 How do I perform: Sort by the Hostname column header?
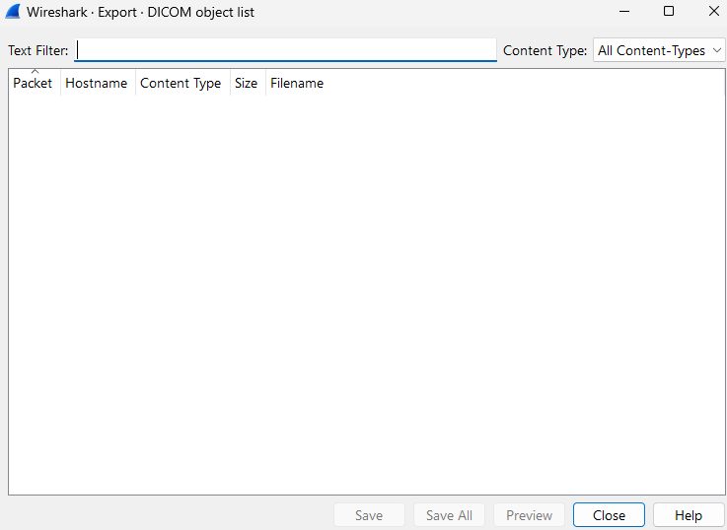(98, 83)
